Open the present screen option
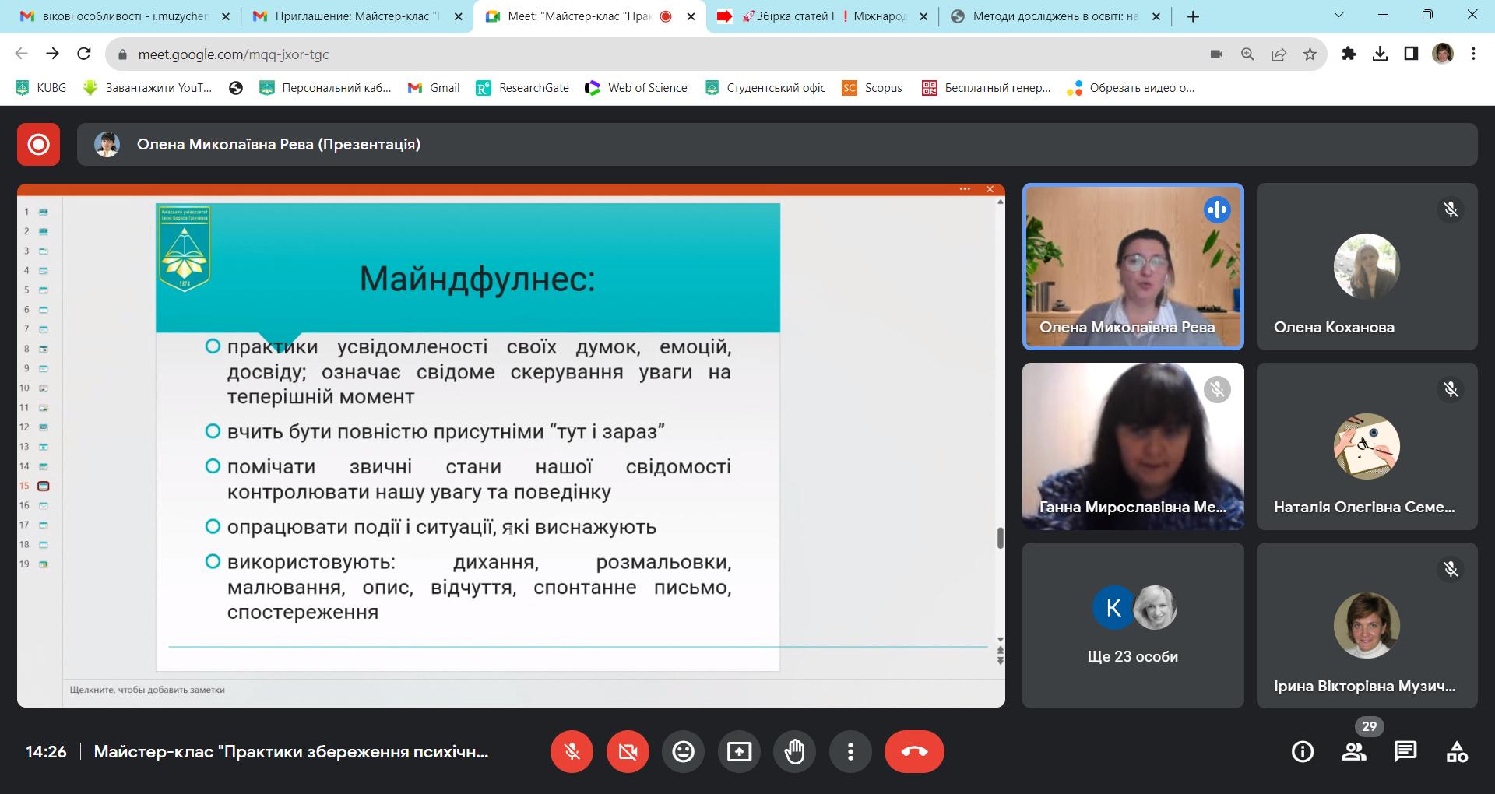The width and height of the screenshot is (1495, 794). (x=739, y=751)
